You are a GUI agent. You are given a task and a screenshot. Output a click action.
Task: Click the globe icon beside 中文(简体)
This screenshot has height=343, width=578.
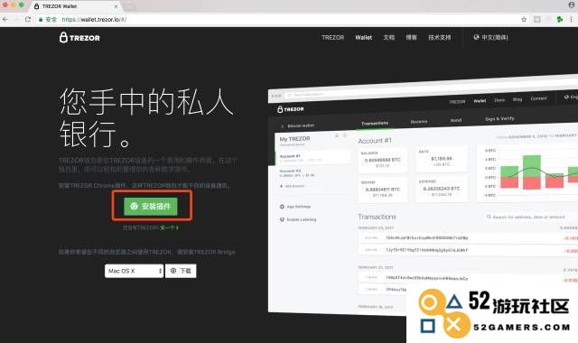pyautogui.click(x=476, y=37)
